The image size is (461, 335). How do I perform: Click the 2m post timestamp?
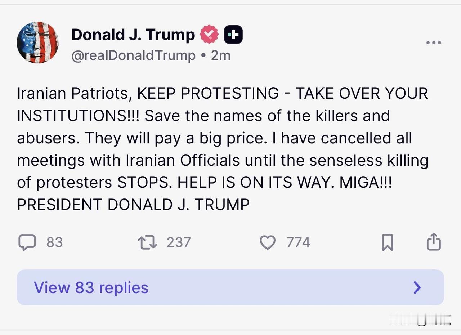coord(221,56)
